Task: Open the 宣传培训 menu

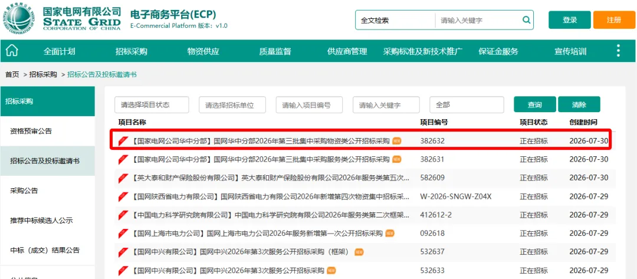Action: 570,51
